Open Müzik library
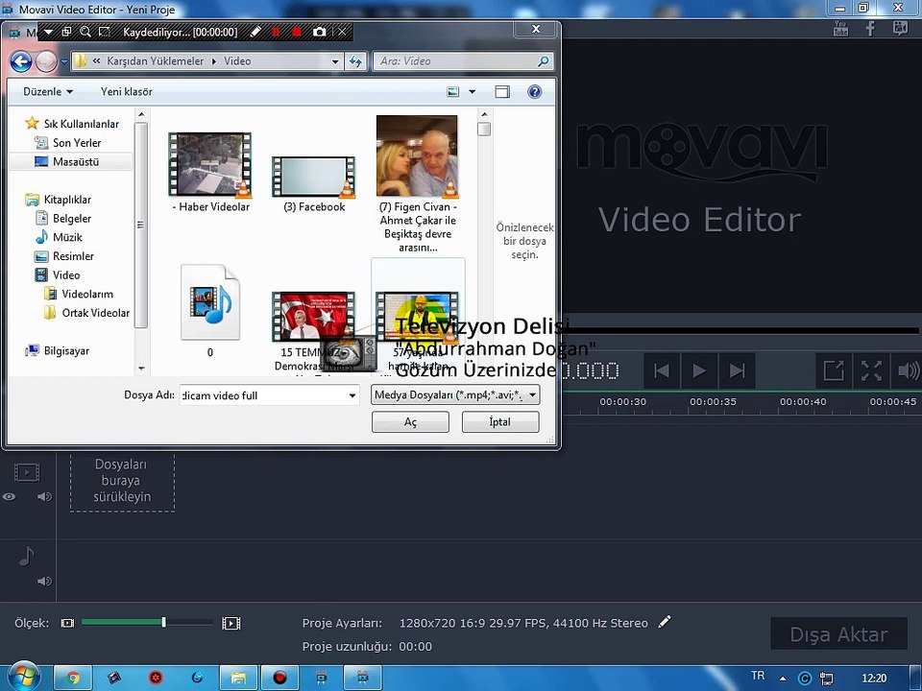The image size is (922, 691). (x=67, y=237)
